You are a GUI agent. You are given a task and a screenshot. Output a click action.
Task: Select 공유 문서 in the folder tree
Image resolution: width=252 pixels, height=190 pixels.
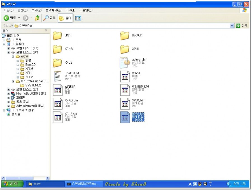tap(22, 102)
